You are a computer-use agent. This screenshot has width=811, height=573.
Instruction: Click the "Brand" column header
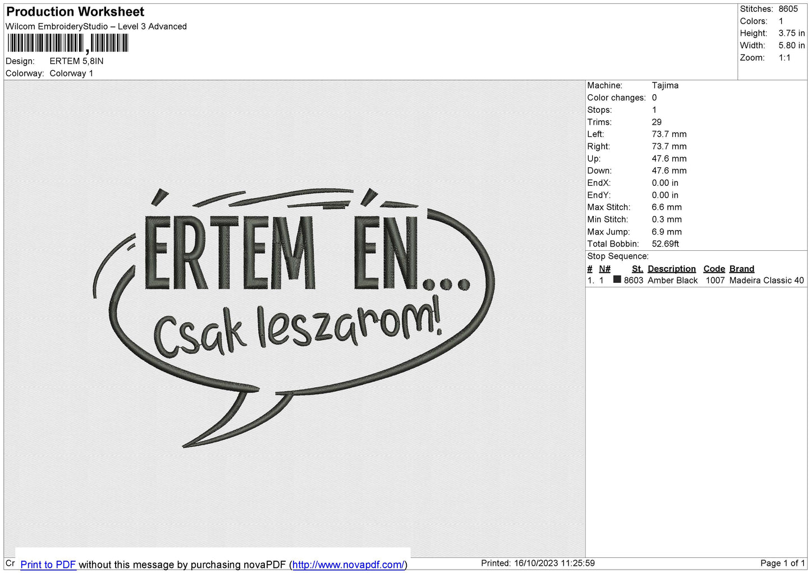point(742,269)
